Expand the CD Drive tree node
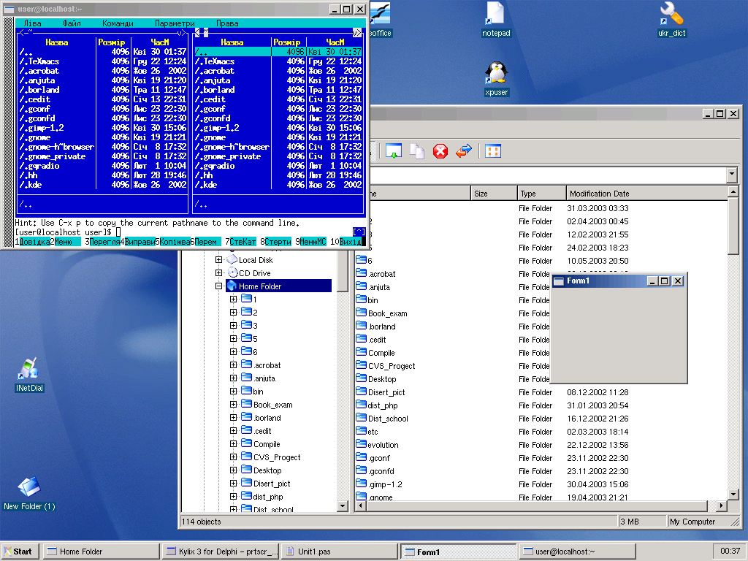This screenshot has width=748, height=561. coord(218,273)
